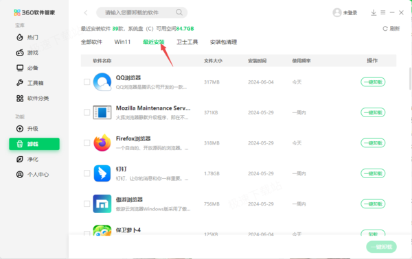Uninstall Firefox浏览器 with 一键卸载
Viewport: 412px width, 259px height.
[373, 143]
